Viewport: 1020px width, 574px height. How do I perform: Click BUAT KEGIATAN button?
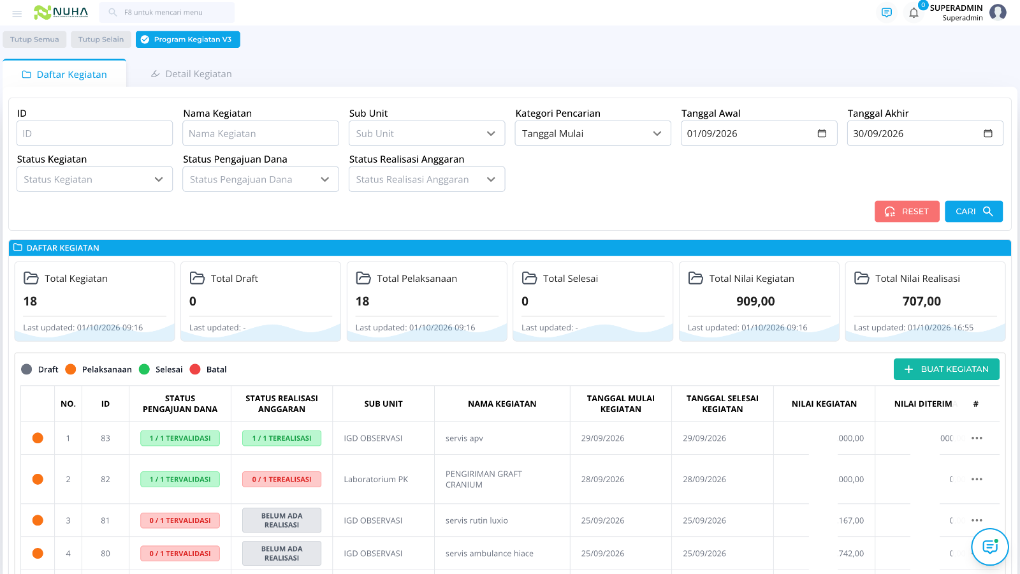coord(947,369)
